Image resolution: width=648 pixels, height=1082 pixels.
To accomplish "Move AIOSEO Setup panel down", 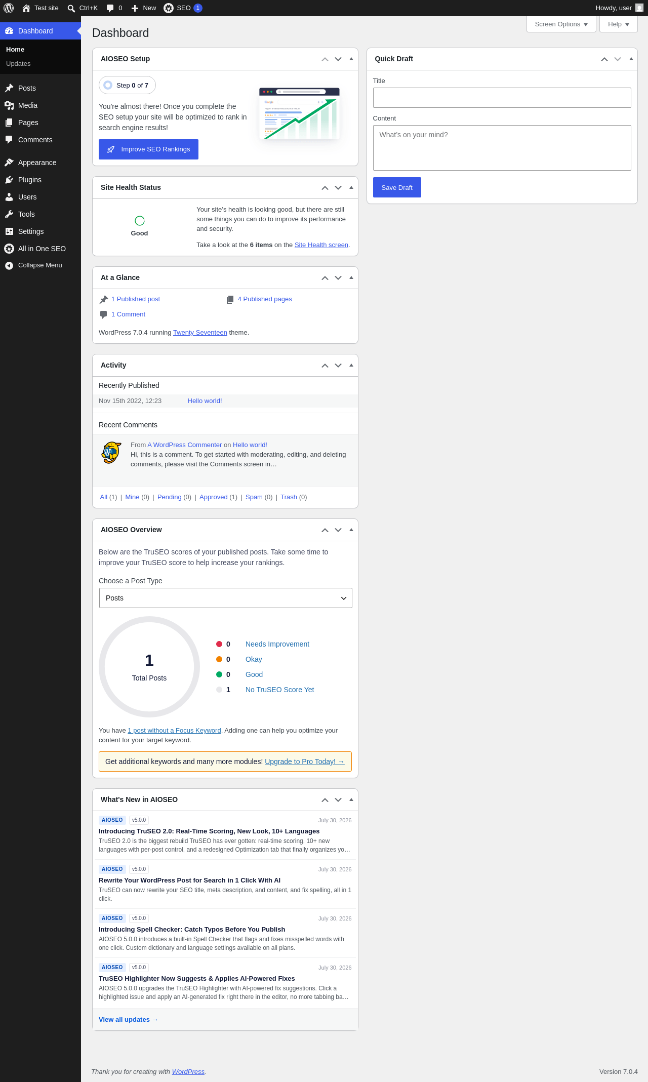I will 338,59.
